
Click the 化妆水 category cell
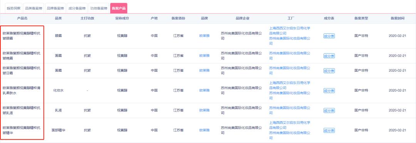59,90
